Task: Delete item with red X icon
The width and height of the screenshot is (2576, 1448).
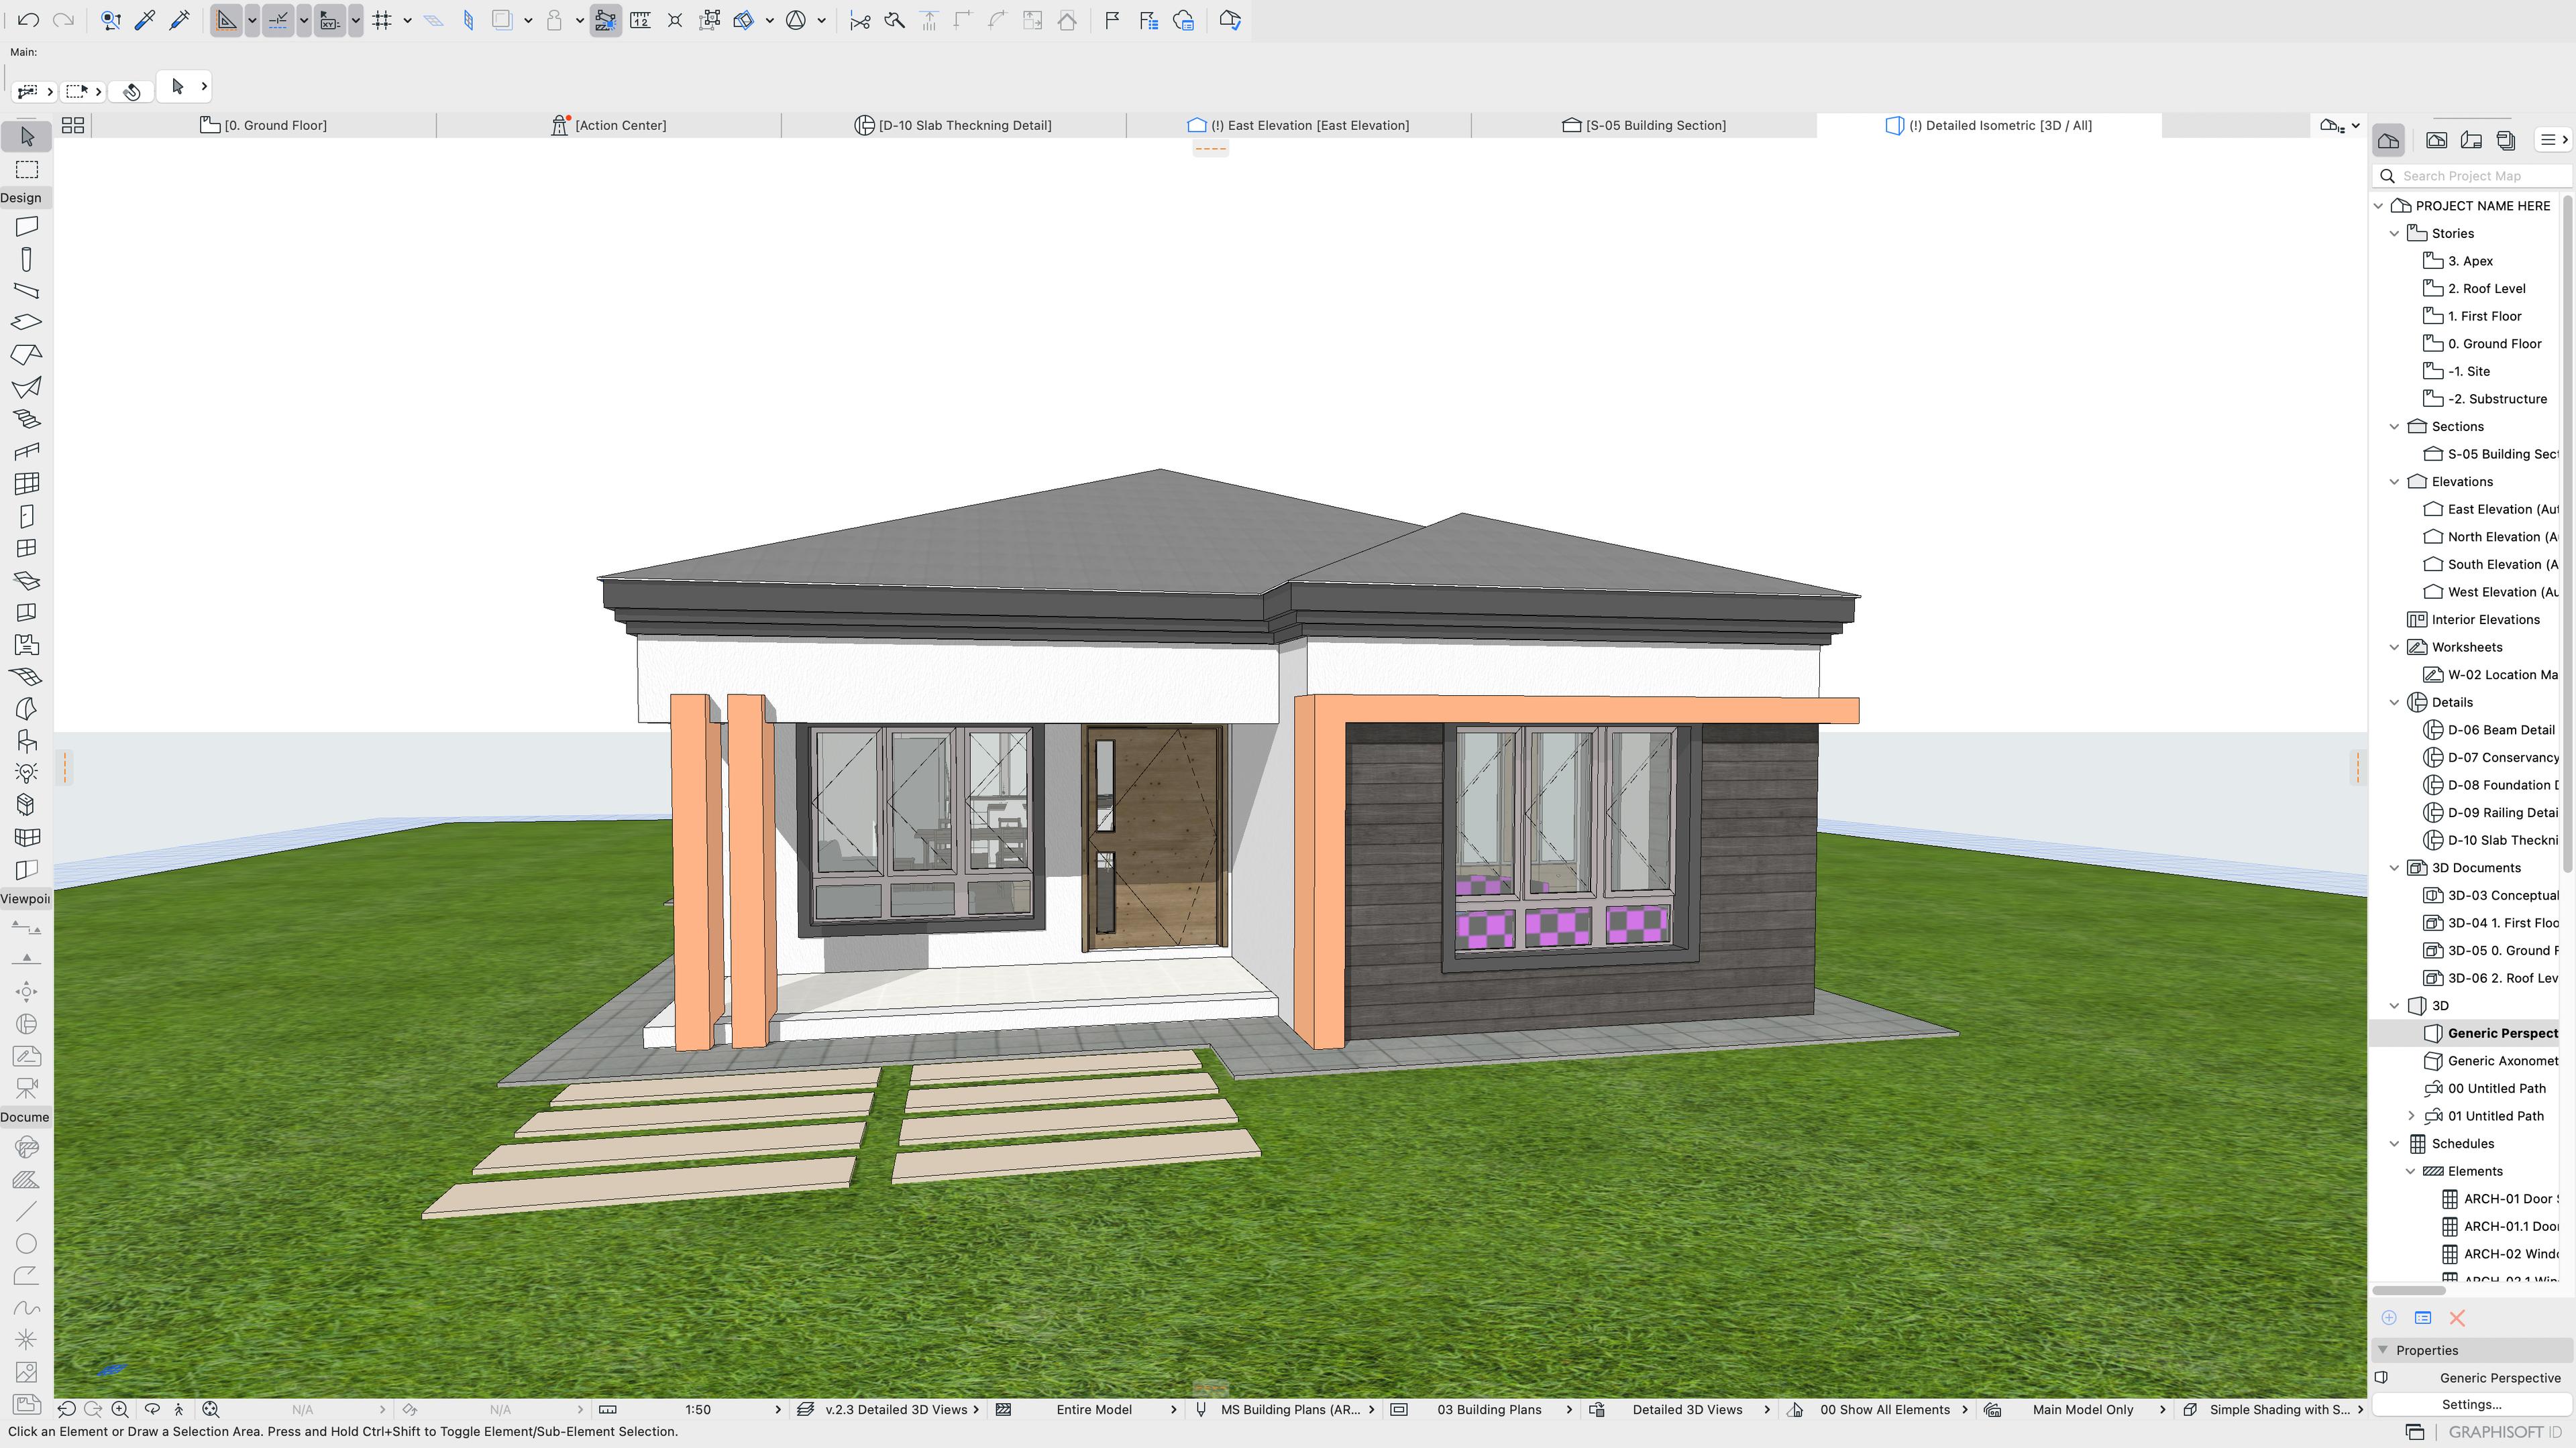Action: [2457, 1318]
